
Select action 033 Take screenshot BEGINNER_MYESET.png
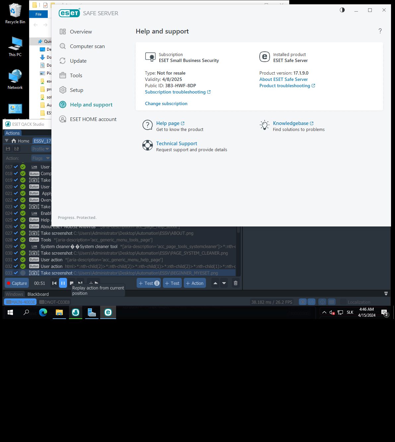click(120, 273)
